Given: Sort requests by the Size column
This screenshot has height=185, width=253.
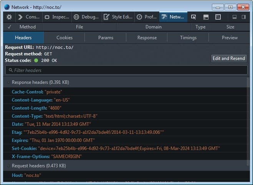Looking at the screenshot, I should pyautogui.click(x=230, y=27).
